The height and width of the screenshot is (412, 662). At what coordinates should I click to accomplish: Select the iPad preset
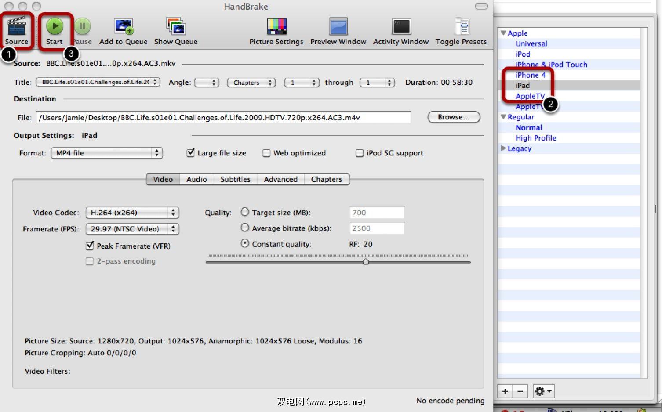pos(523,86)
